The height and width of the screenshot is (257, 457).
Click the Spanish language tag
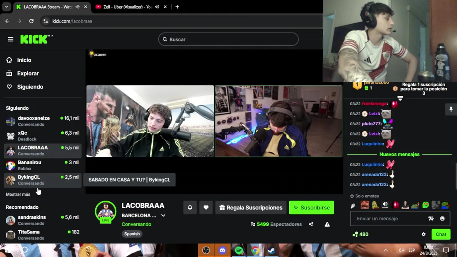(x=132, y=234)
